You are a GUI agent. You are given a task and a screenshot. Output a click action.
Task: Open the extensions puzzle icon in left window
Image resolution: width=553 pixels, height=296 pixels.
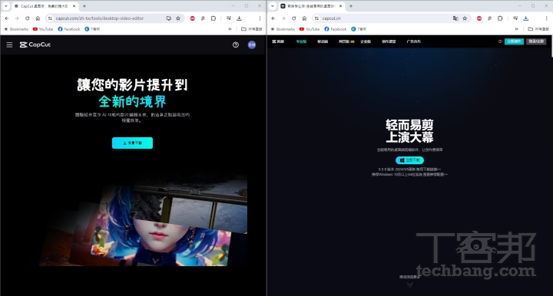pos(214,18)
